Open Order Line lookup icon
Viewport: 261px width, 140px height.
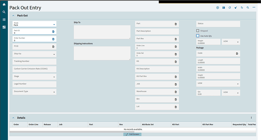(x=176, y=47)
